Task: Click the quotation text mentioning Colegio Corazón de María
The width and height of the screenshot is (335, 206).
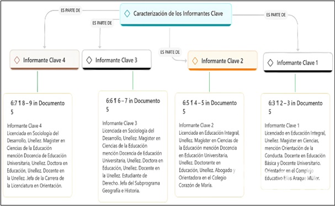Action: coord(209,155)
